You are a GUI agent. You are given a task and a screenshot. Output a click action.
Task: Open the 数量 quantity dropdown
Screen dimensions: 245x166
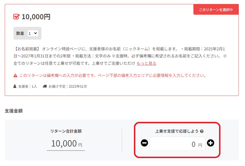coord(33,33)
